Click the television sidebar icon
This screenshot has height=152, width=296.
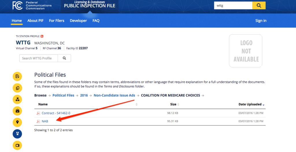pos(17,145)
